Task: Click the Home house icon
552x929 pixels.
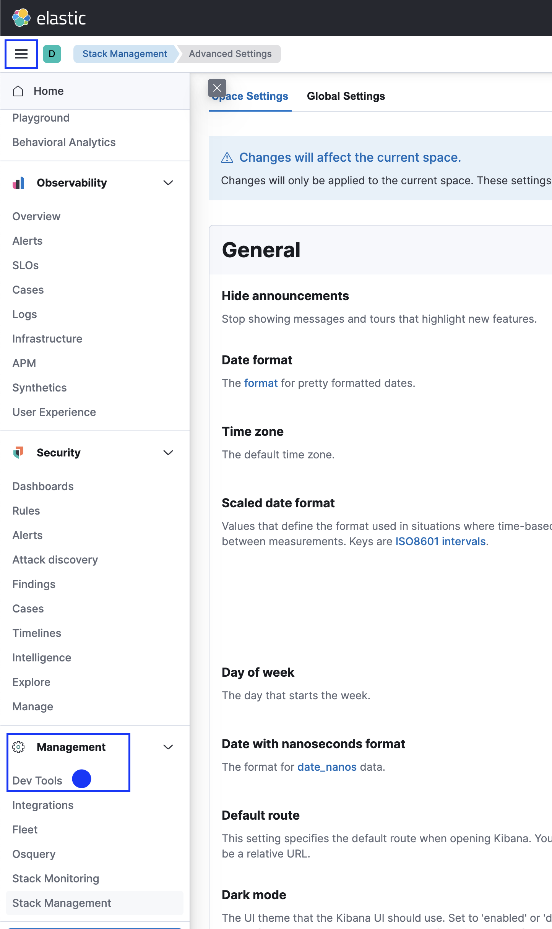Action: coord(18,91)
